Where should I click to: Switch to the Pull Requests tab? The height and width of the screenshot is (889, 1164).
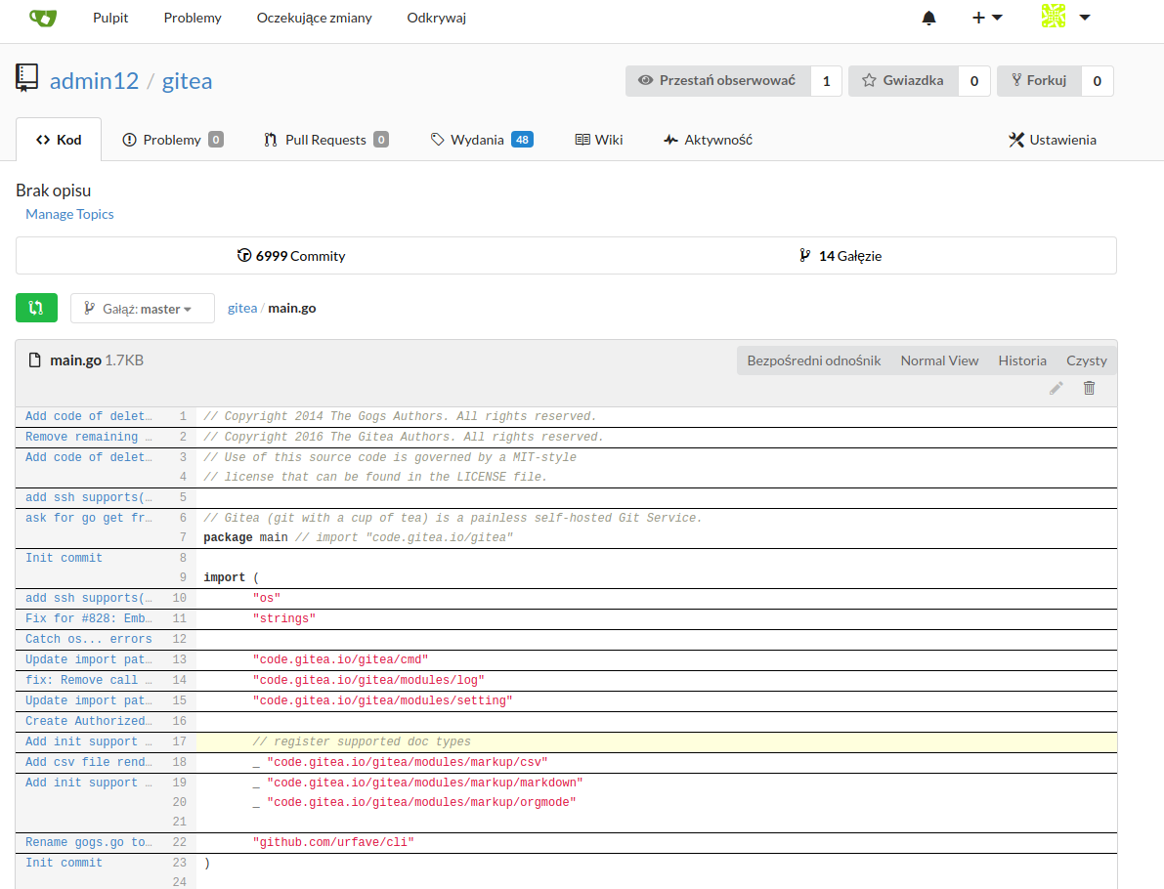tap(325, 140)
